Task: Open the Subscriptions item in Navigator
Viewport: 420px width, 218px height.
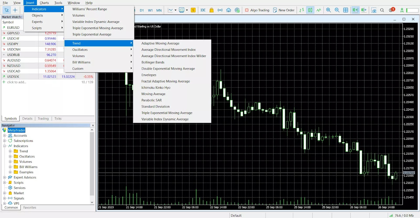Action: point(23,141)
